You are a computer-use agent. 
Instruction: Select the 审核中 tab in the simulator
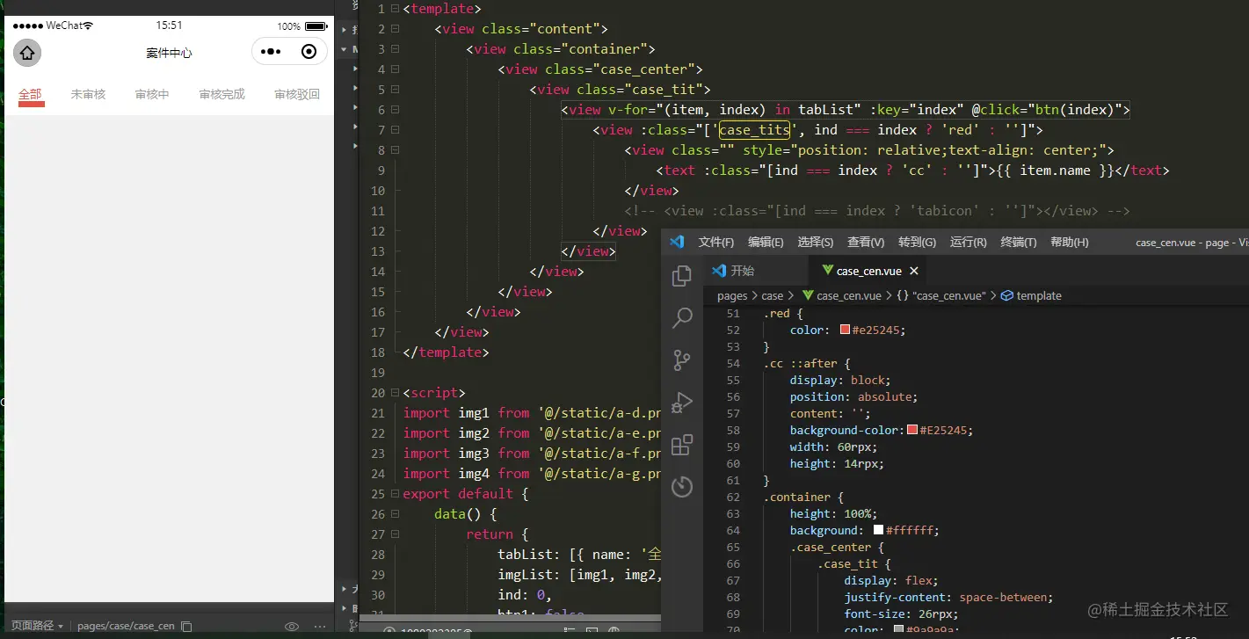click(x=152, y=94)
